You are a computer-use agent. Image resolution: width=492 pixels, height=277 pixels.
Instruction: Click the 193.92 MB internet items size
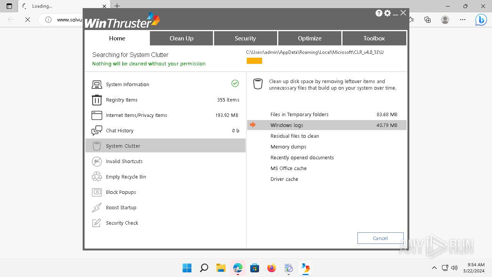[x=227, y=115]
